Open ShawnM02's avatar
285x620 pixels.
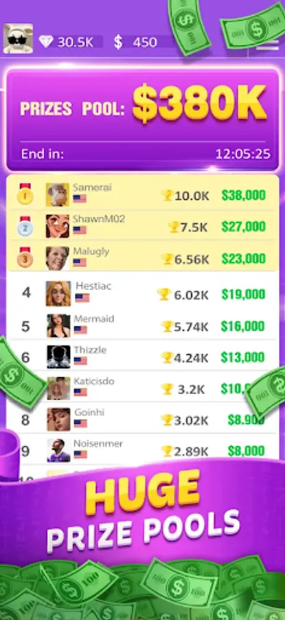(58, 227)
